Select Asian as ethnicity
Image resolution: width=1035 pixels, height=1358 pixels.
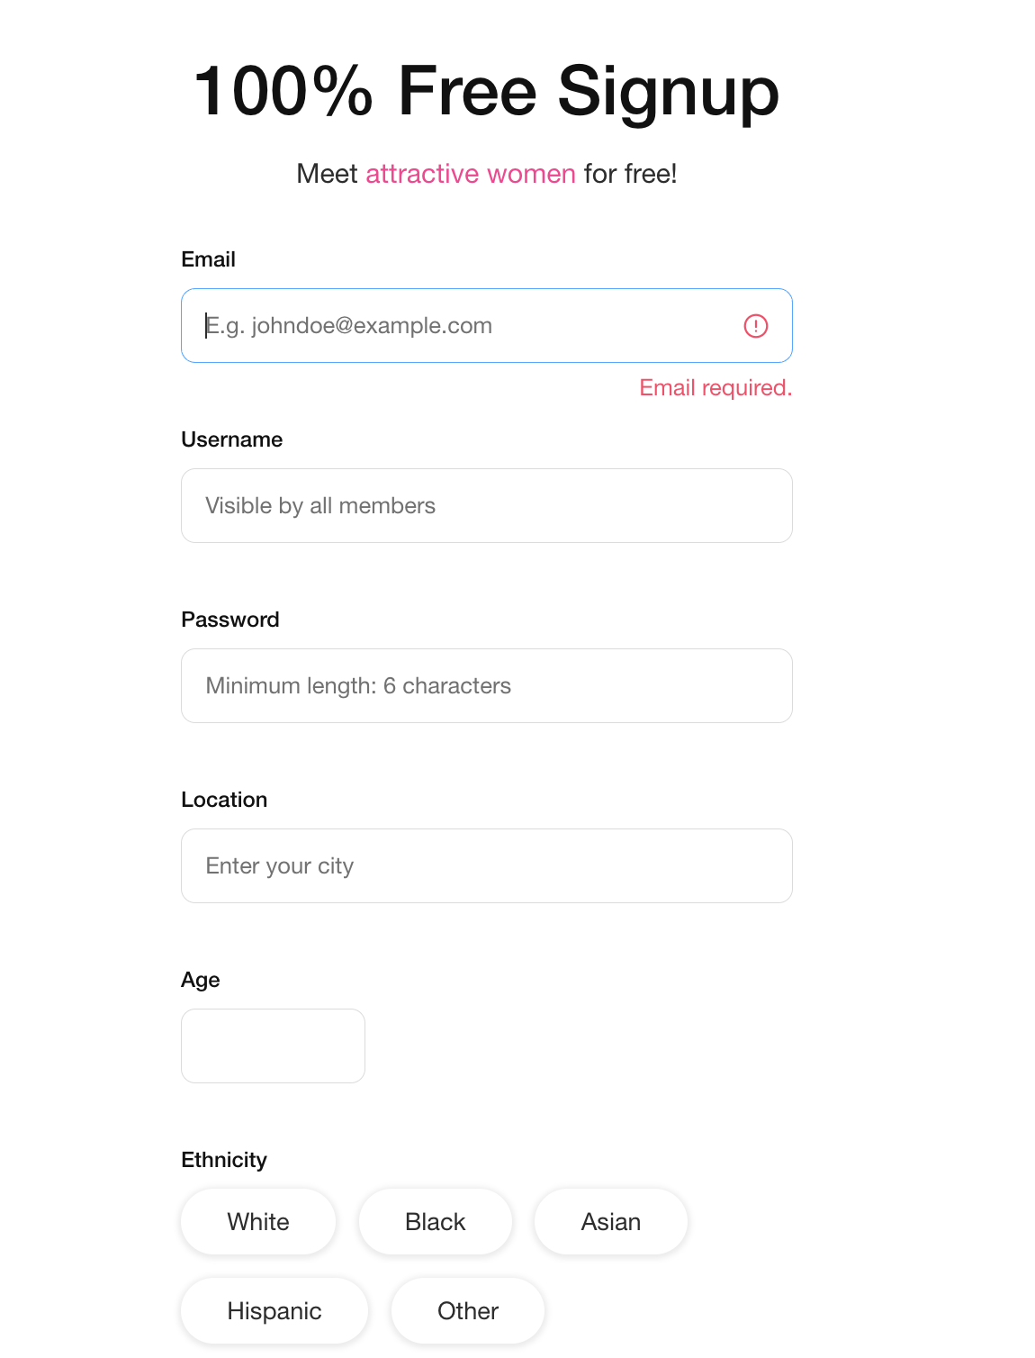(x=610, y=1222)
